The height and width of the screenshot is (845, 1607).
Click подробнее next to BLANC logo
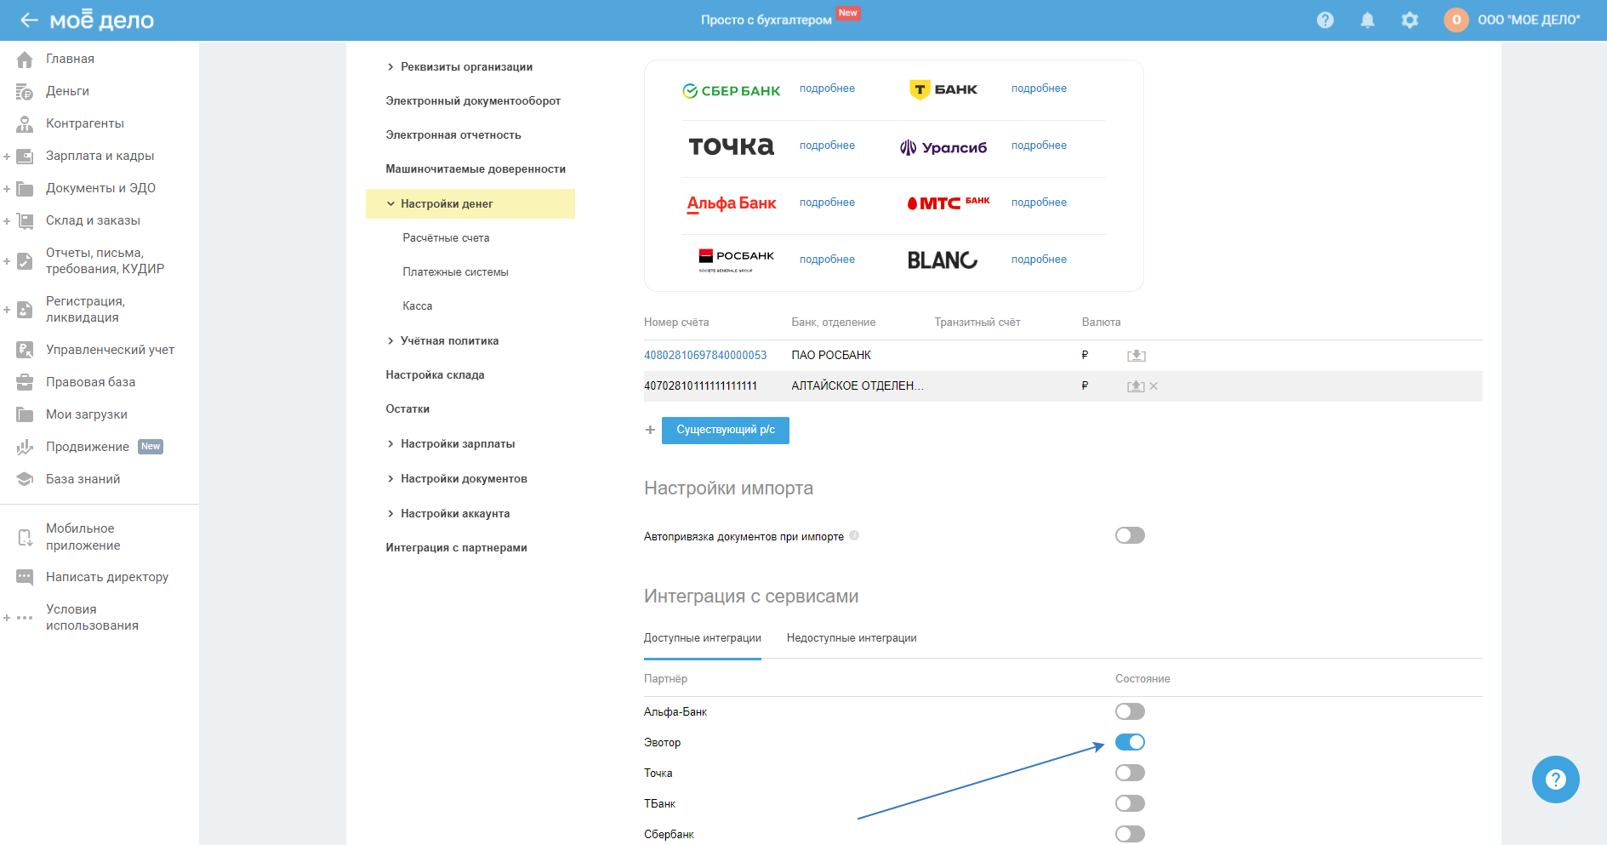click(x=1039, y=260)
